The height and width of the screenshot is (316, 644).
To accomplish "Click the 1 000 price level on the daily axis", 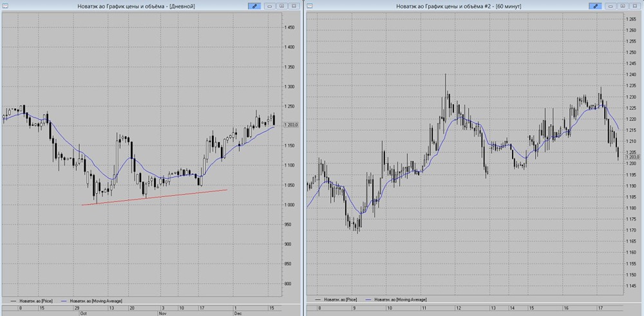I will point(290,205).
